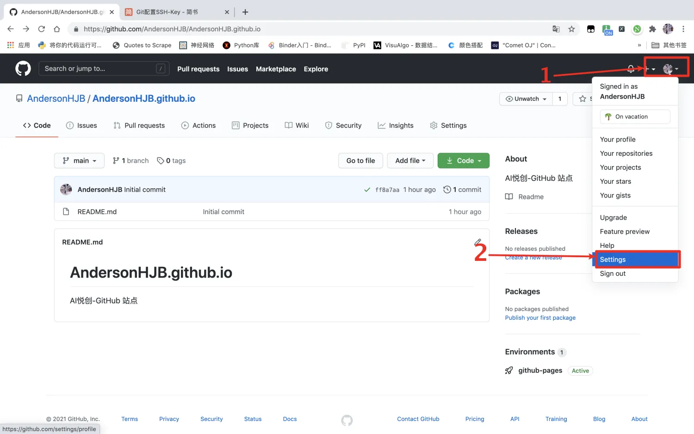Click the footer GitHub mark icon
The height and width of the screenshot is (434, 694).
[x=347, y=420]
